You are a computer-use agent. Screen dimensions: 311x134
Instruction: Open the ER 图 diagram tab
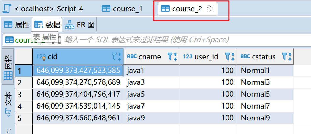coord(80,25)
